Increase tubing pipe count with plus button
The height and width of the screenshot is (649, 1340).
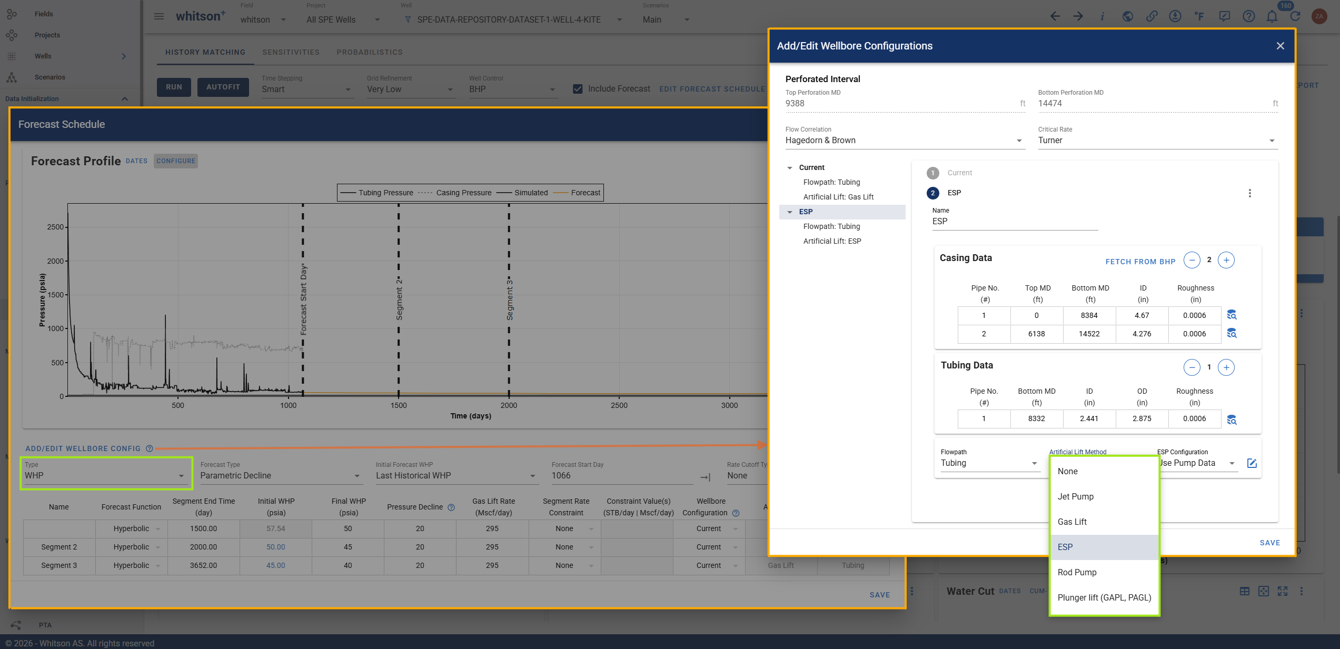[1226, 367]
